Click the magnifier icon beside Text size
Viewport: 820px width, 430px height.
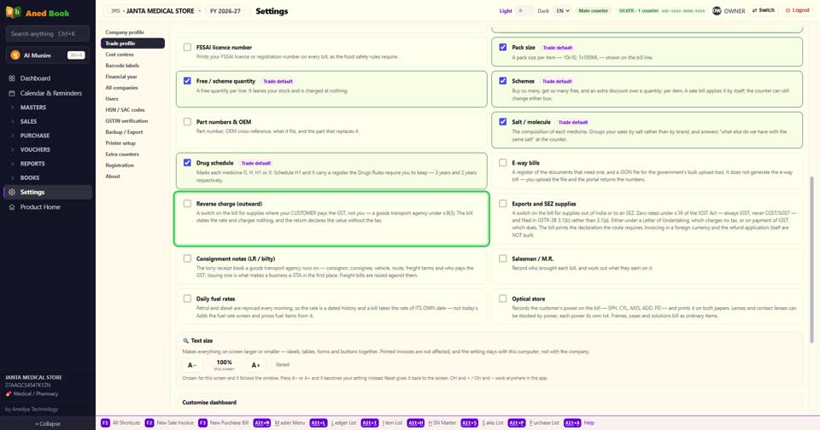185,340
